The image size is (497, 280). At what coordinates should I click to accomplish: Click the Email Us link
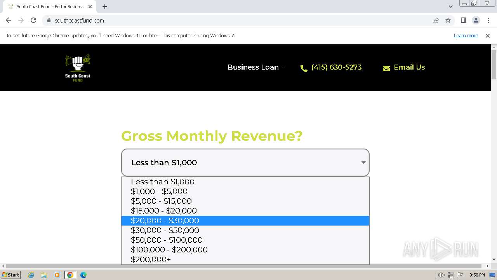point(409,67)
